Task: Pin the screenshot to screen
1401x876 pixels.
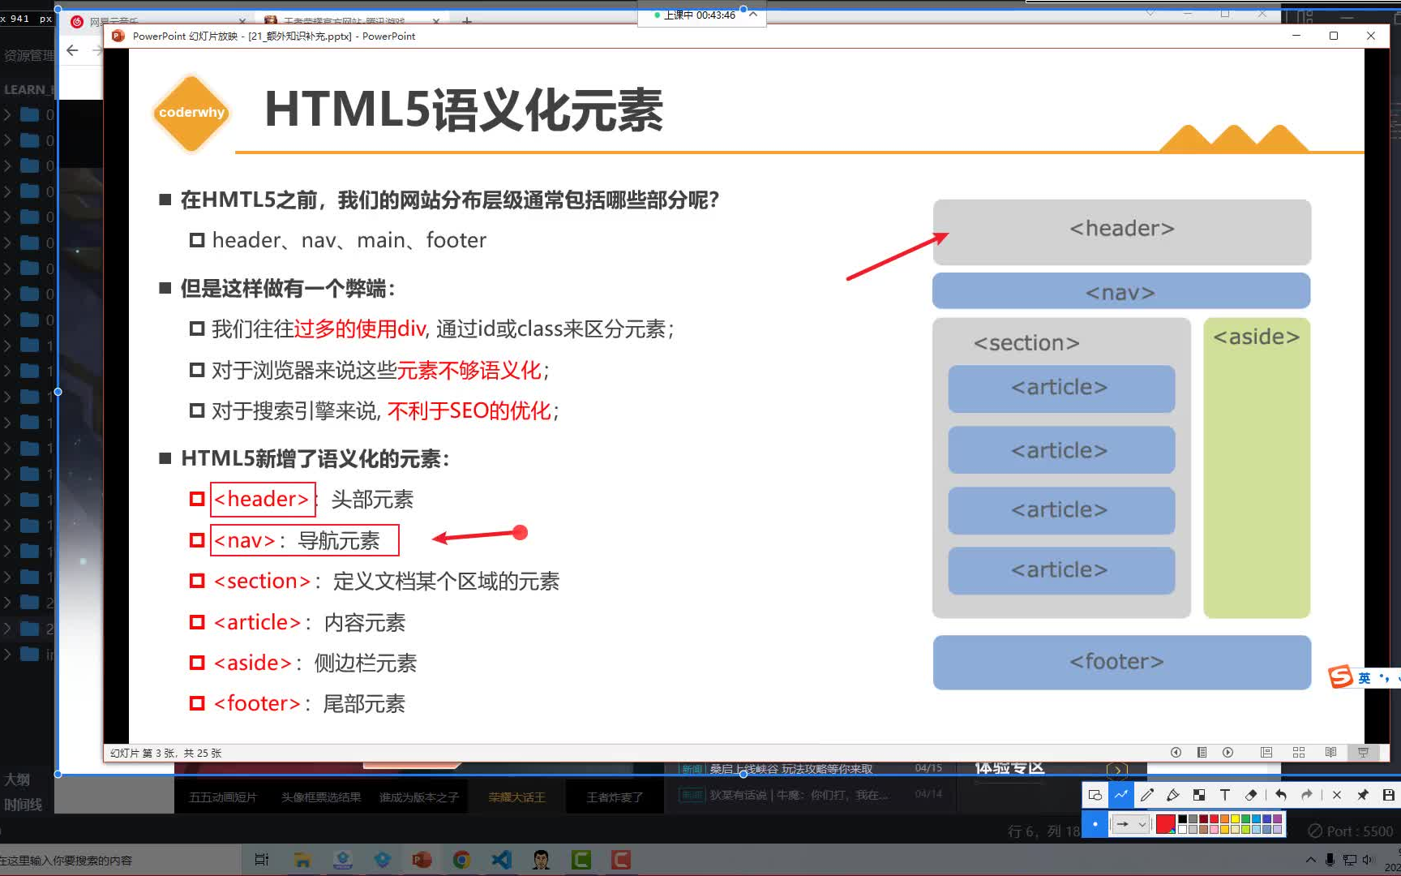Action: coord(1362,795)
